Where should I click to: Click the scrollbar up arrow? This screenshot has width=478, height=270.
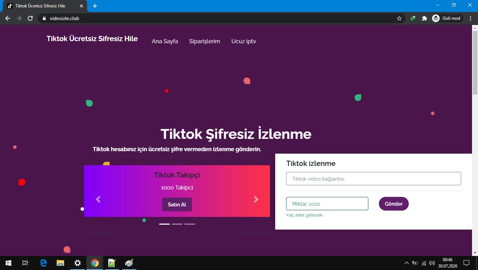point(475,28)
